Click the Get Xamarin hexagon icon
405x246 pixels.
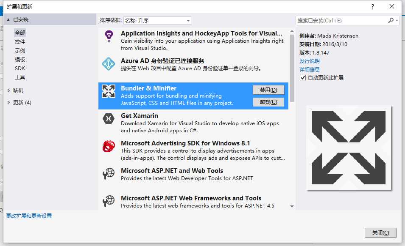tap(109, 119)
